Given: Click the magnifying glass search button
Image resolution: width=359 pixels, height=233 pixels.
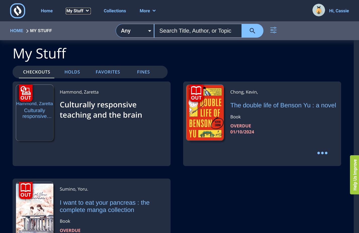Looking at the screenshot, I should point(252,31).
